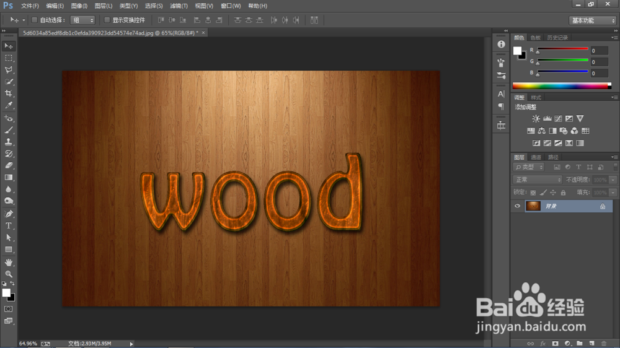Open the 类型 layer filter dropdown

point(529,167)
